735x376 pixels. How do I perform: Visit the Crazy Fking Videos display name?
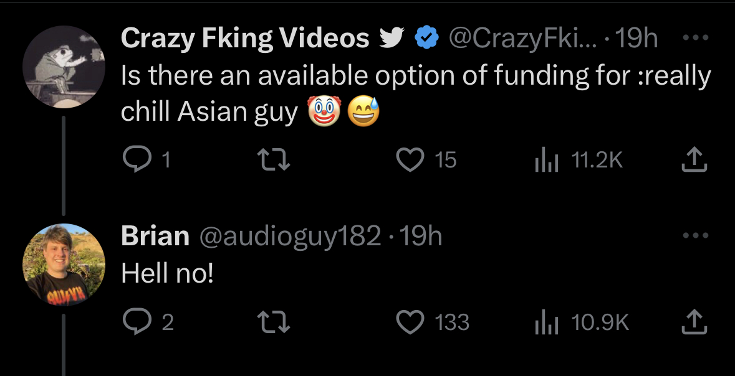pyautogui.click(x=245, y=39)
